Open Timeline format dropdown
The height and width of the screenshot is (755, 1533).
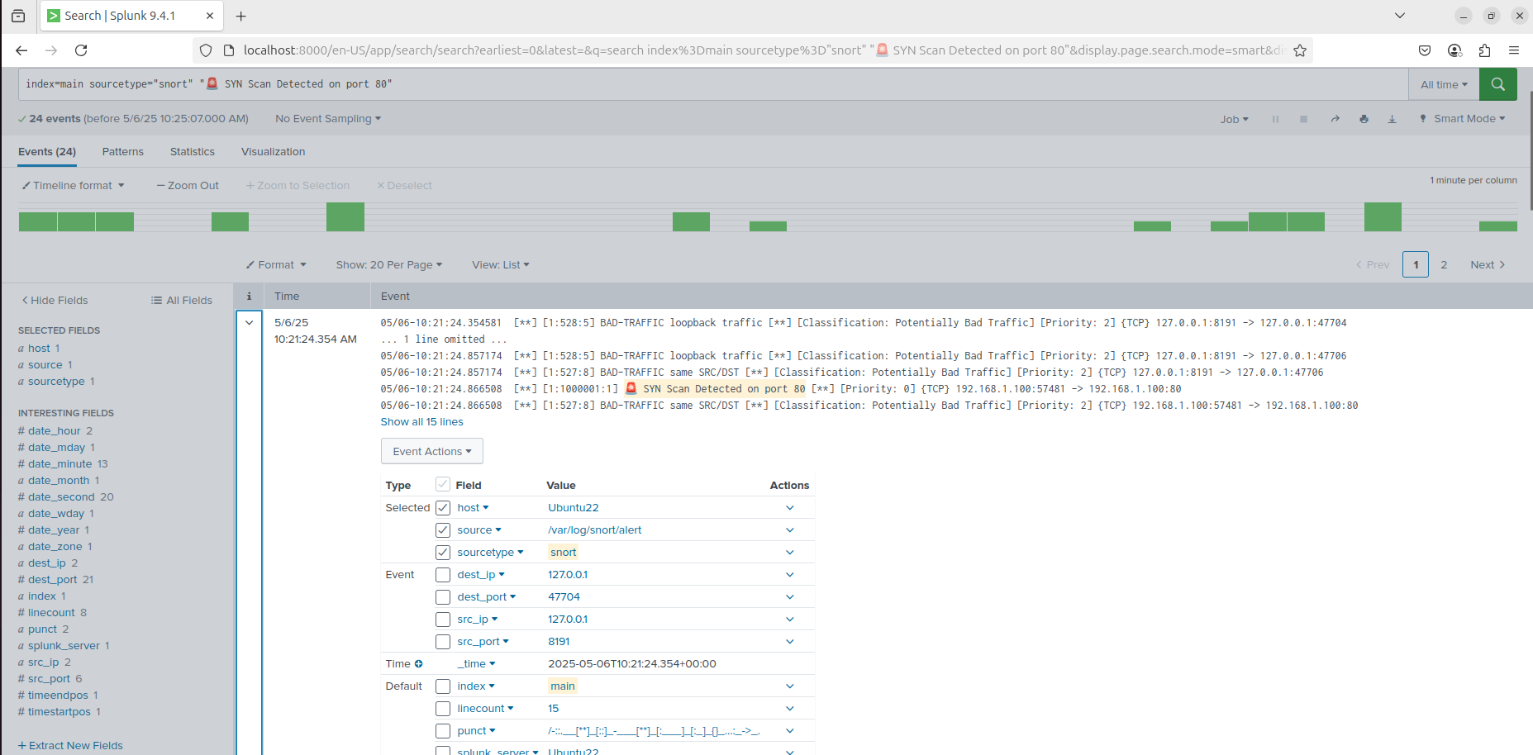[x=73, y=186]
